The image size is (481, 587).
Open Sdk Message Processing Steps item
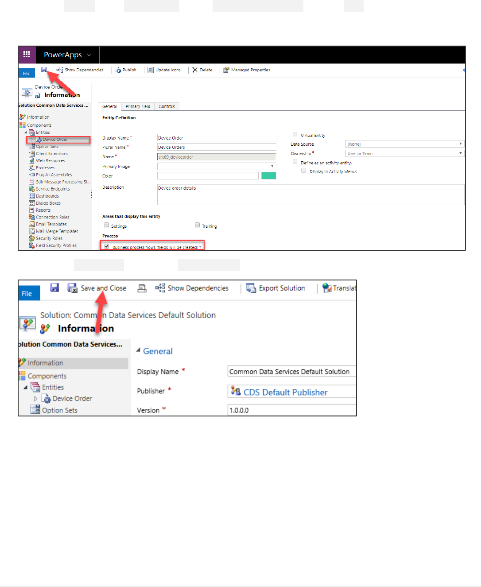(60, 182)
